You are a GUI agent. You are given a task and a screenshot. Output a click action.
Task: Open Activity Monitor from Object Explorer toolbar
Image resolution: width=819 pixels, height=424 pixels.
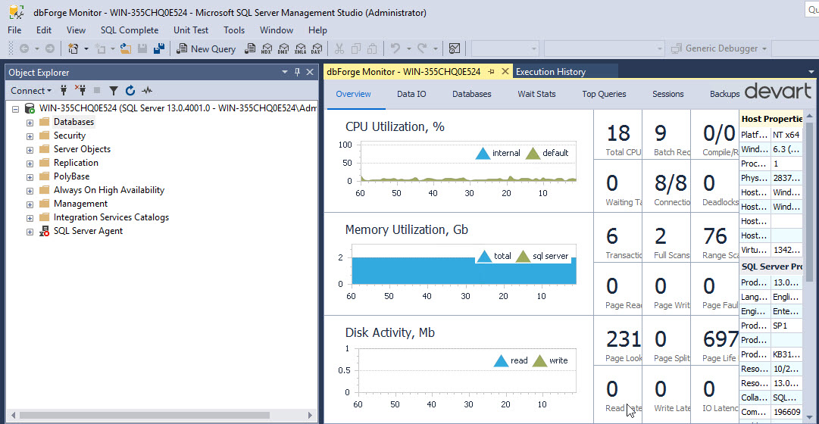[147, 91]
